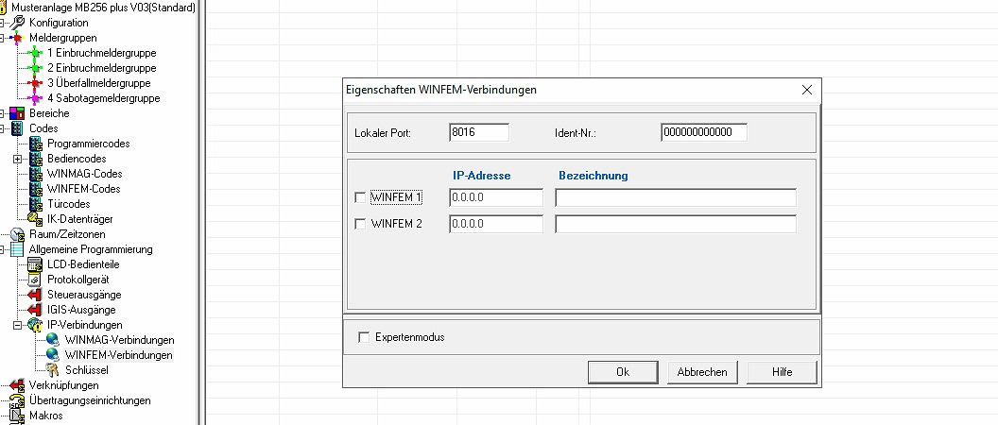Open the IK-Datenträger icon in tree
The height and width of the screenshot is (425, 998).
(36, 219)
